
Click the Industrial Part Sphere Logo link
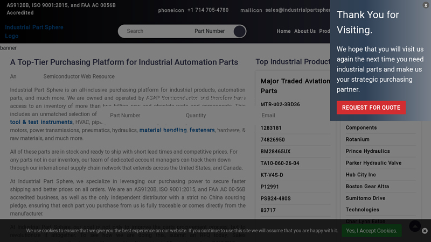[34, 32]
